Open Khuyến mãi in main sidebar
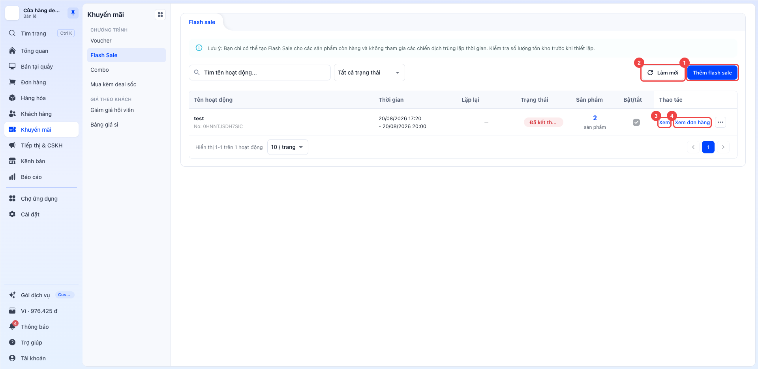The height and width of the screenshot is (369, 758). pos(41,130)
